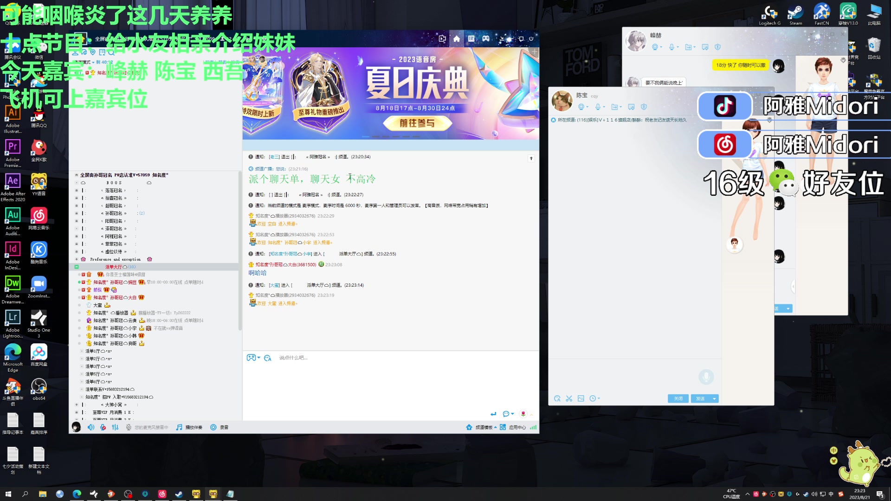This screenshot has width=891, height=501.
Task: Send an image via picture icon in 陈宝 chat
Action: pos(581,398)
